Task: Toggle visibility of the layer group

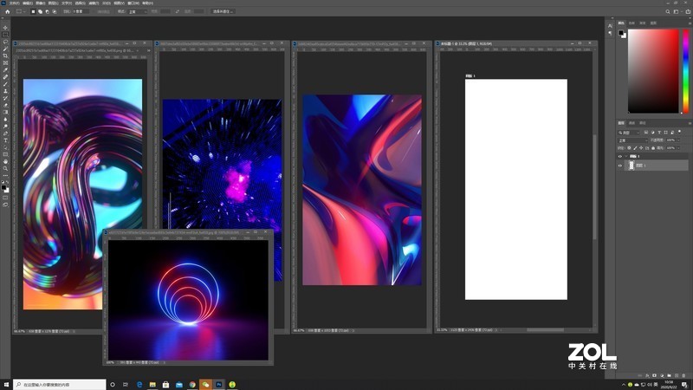Action: (x=620, y=156)
